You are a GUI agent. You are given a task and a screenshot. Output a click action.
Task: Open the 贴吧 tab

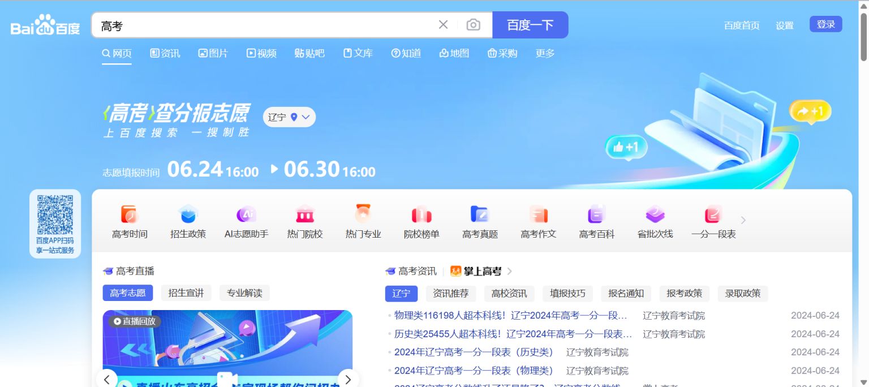coord(309,53)
